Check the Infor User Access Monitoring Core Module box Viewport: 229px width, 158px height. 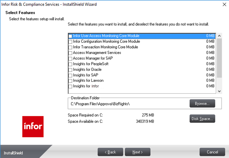[70, 36]
